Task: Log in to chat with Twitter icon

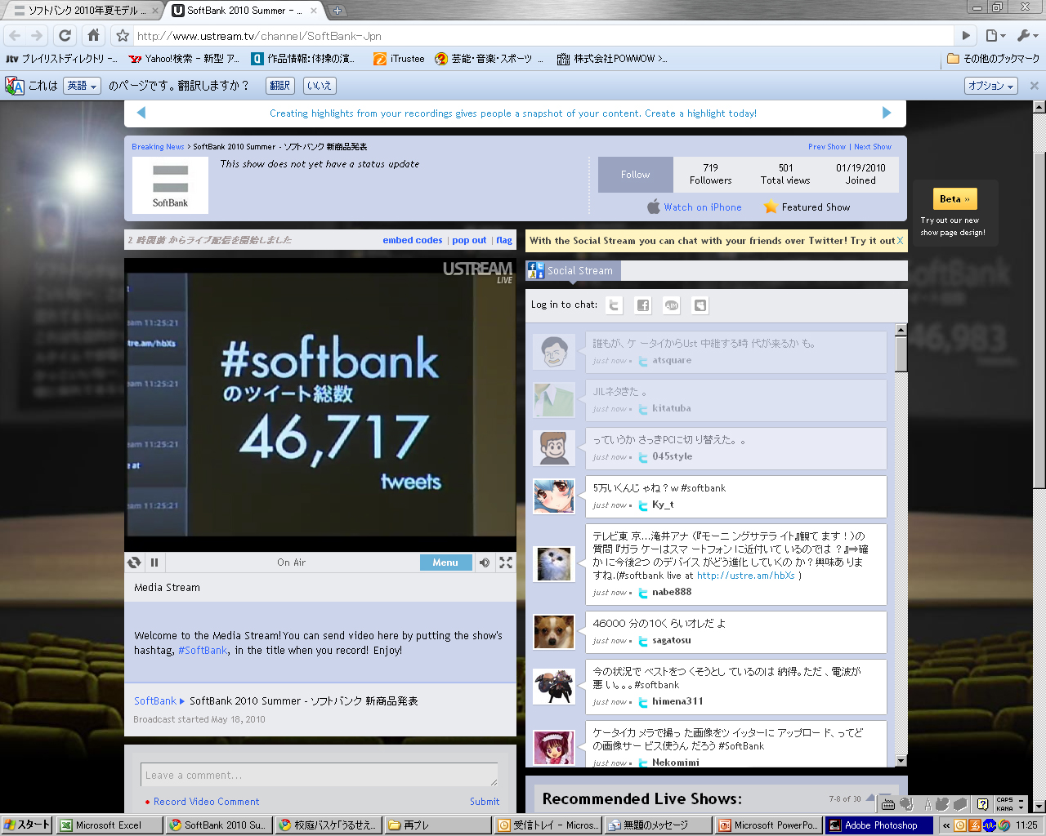Action: [x=614, y=305]
